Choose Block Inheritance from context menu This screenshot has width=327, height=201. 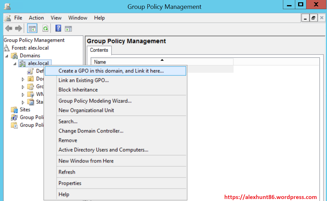coord(78,90)
